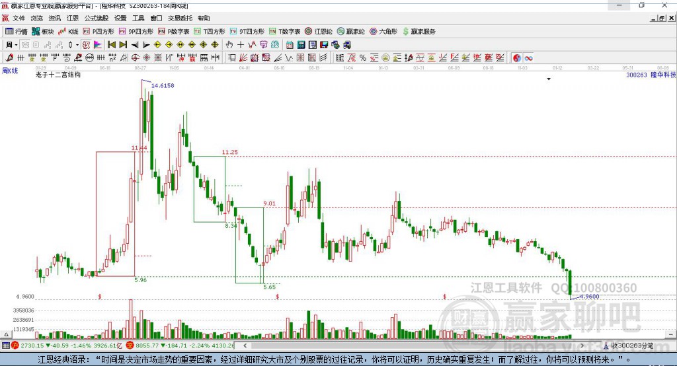Select the red pen drawing tool
The image size is (677, 366).
(x=9, y=58)
